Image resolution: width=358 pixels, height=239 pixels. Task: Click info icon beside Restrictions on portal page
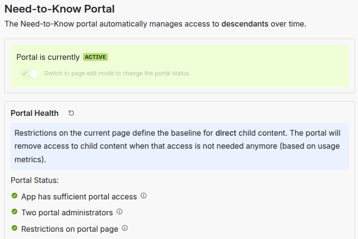click(x=125, y=228)
